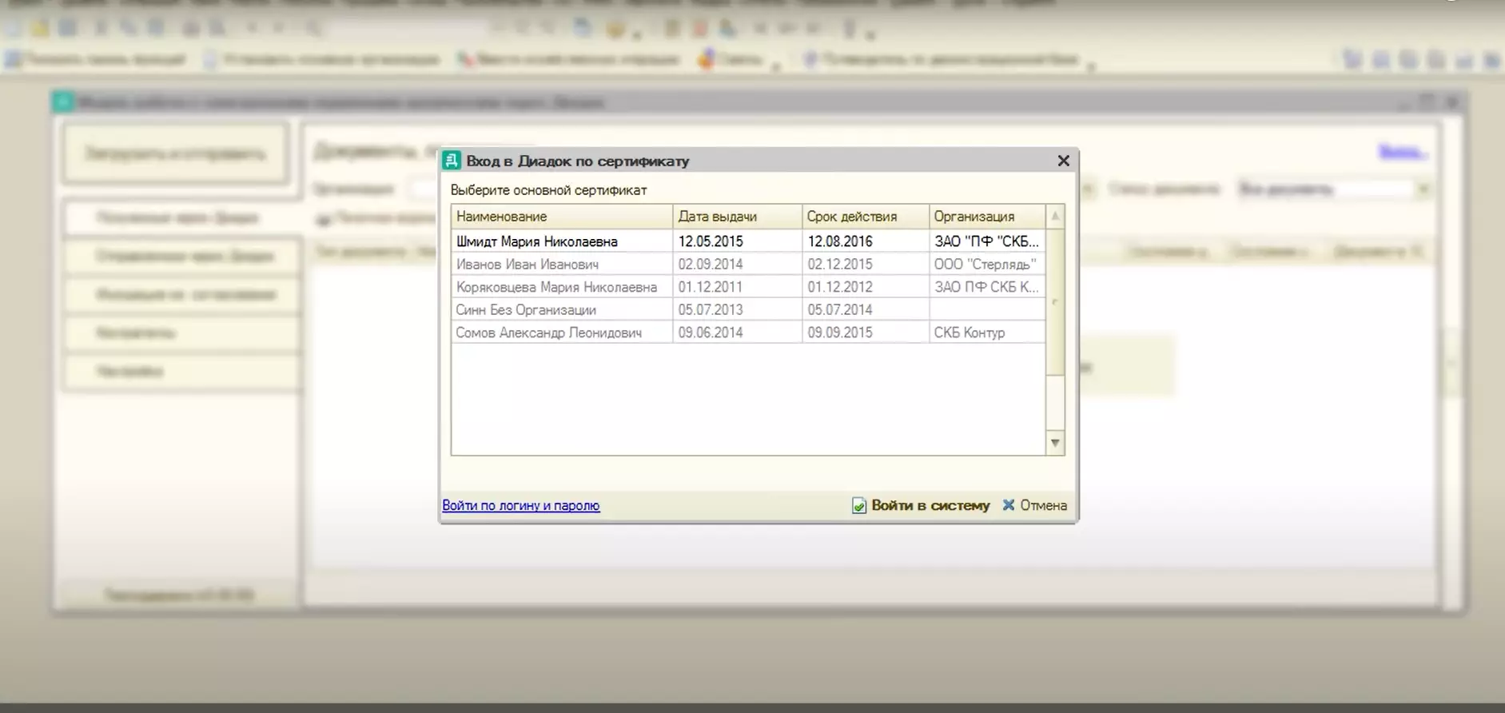The height and width of the screenshot is (713, 1505).
Task: Click the organization cell 'ЗАО "ПФ "СКБ...'
Action: (x=987, y=241)
